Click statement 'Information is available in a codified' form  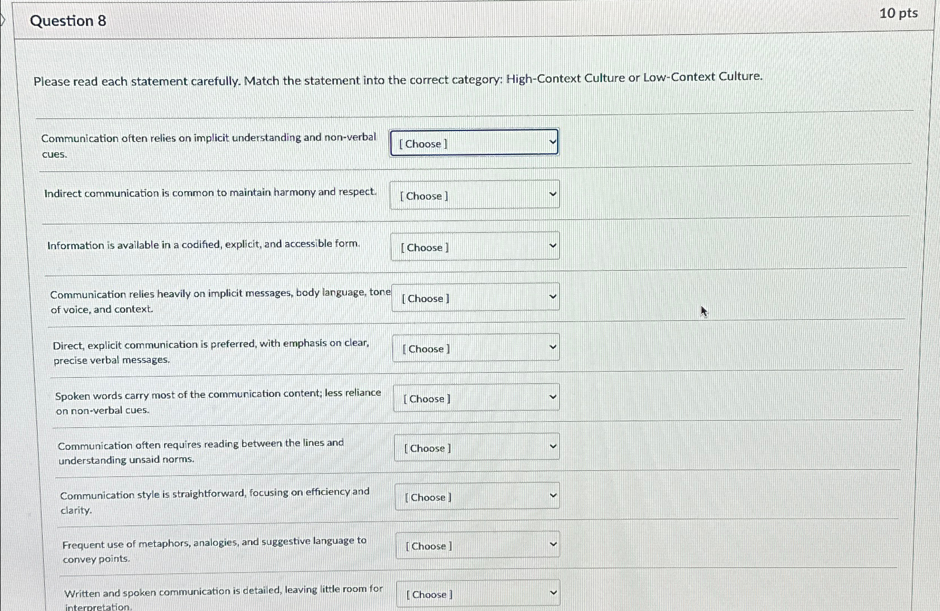point(204,245)
